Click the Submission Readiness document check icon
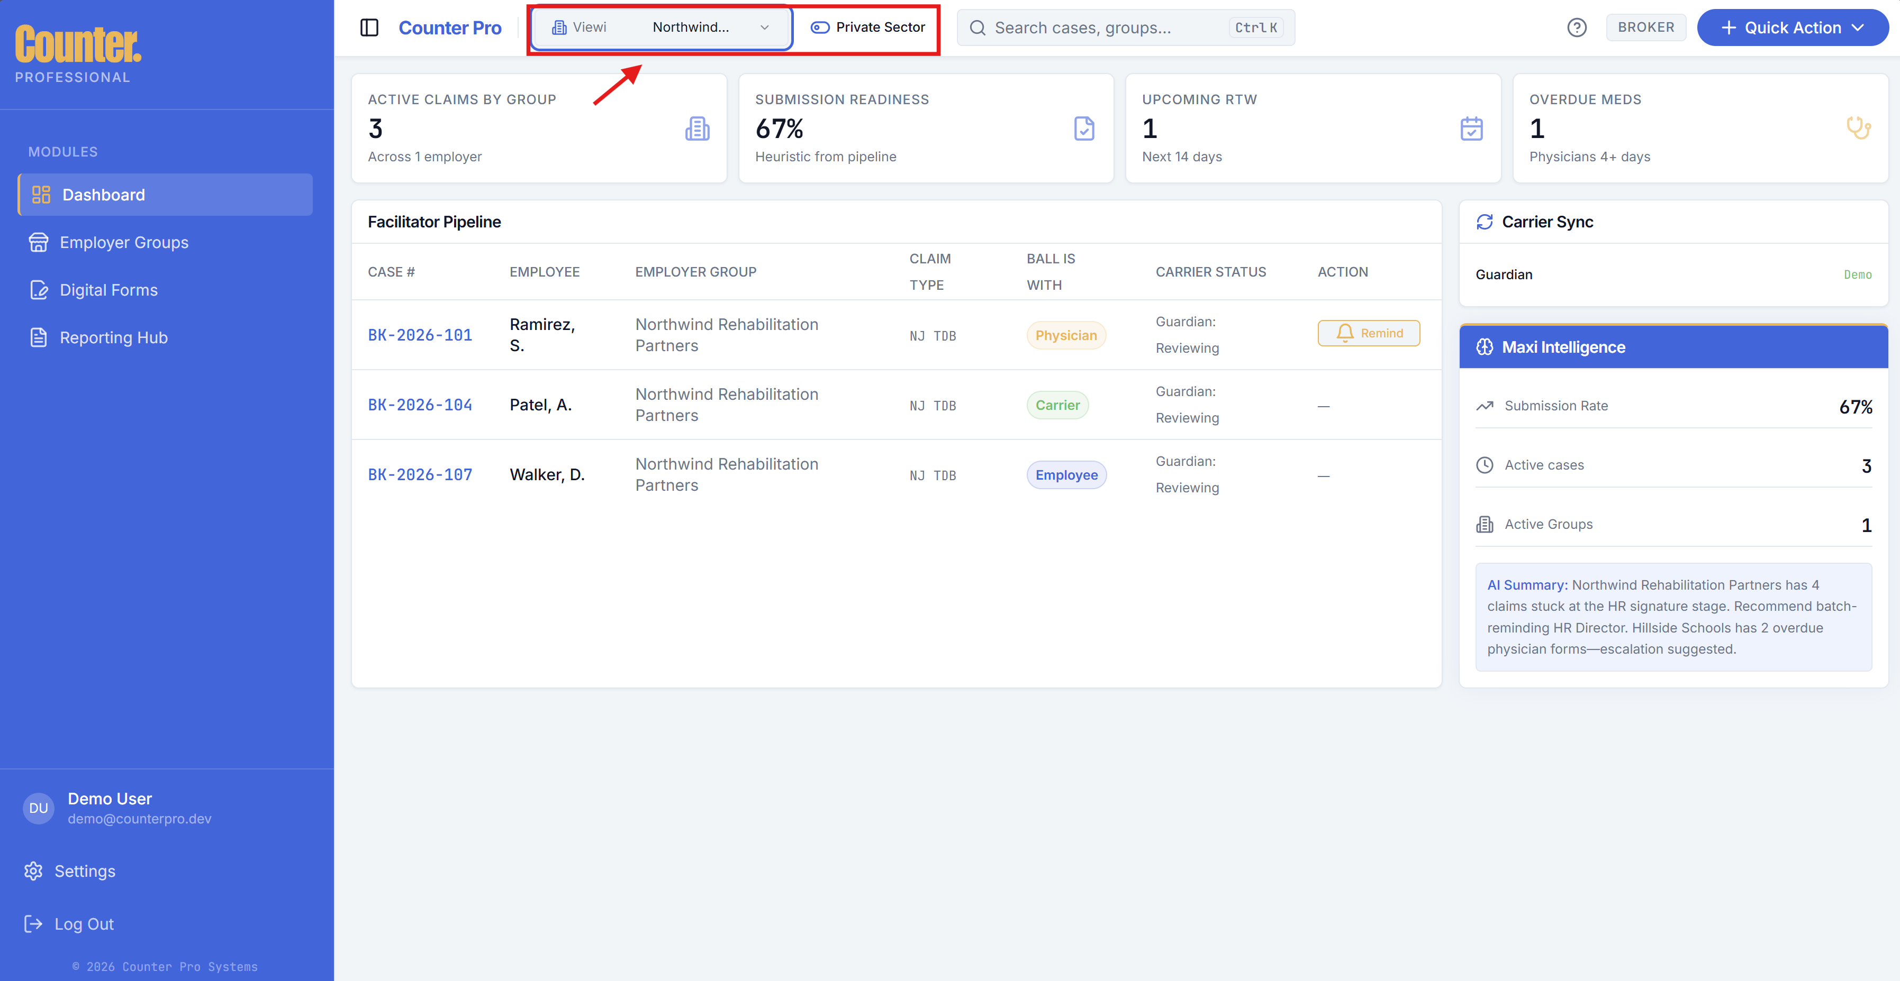1900x981 pixels. (1084, 129)
